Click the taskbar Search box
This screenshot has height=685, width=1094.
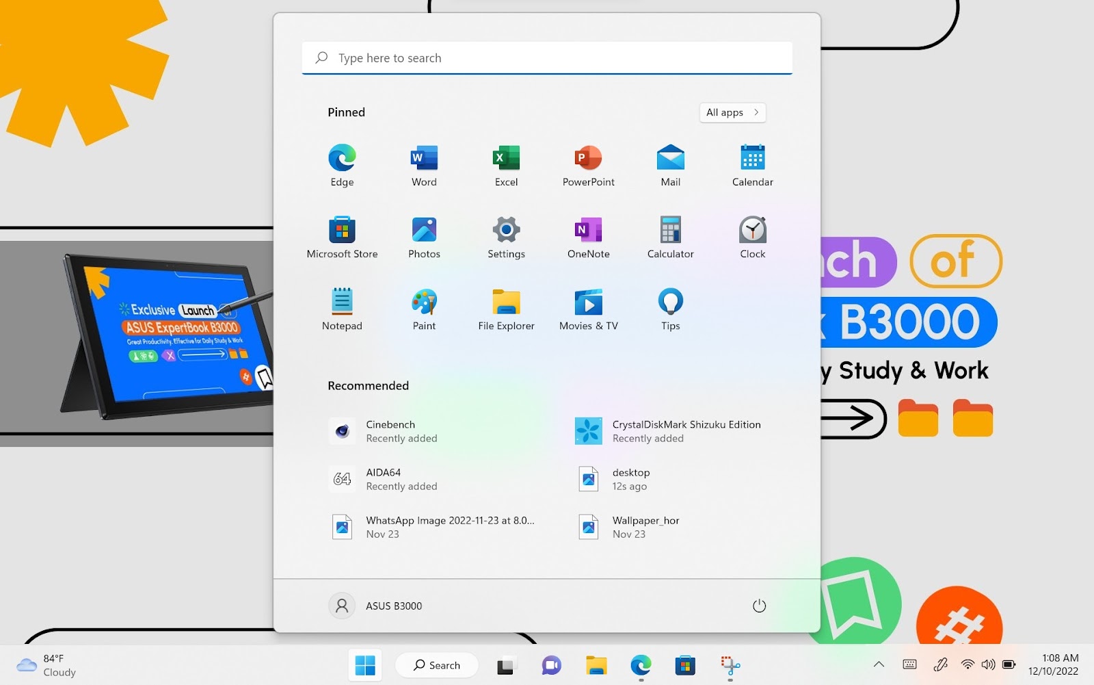437,665
